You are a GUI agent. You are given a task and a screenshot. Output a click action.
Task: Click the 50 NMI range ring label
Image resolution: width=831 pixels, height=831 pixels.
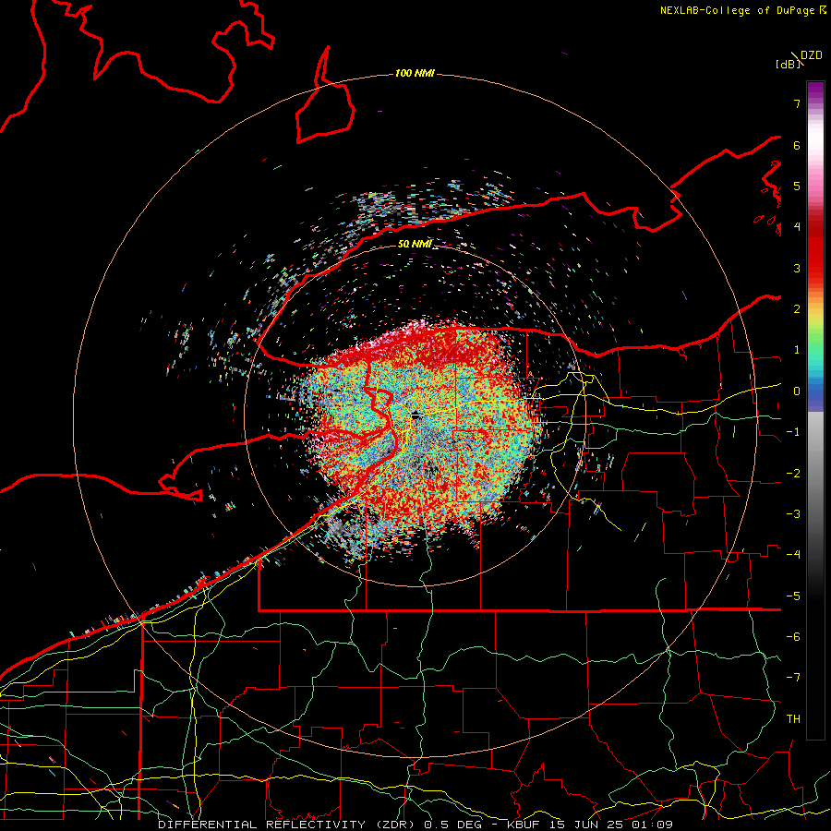click(415, 244)
